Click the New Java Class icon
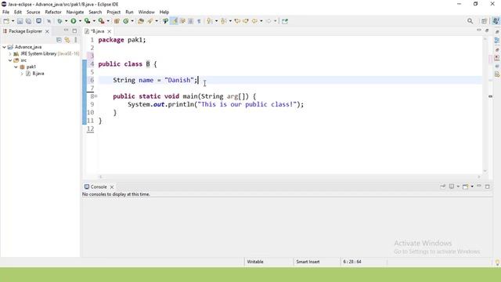Viewport: 501px width, 282px height. (126, 21)
